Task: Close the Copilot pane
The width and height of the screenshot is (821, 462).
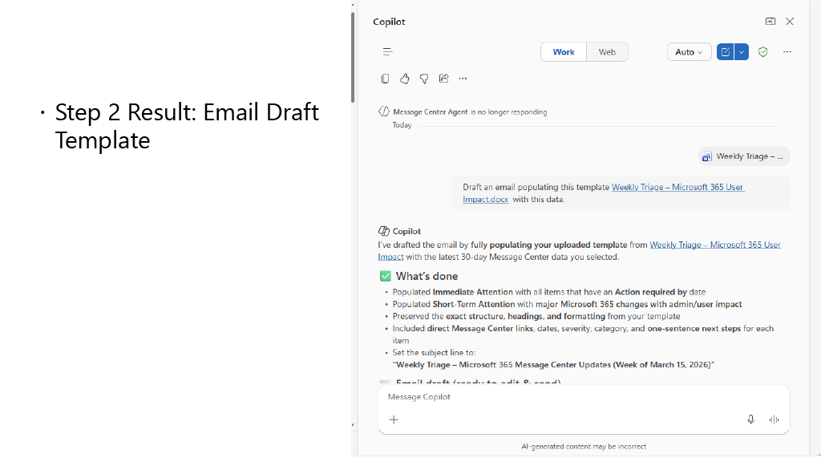Action: [x=790, y=22]
